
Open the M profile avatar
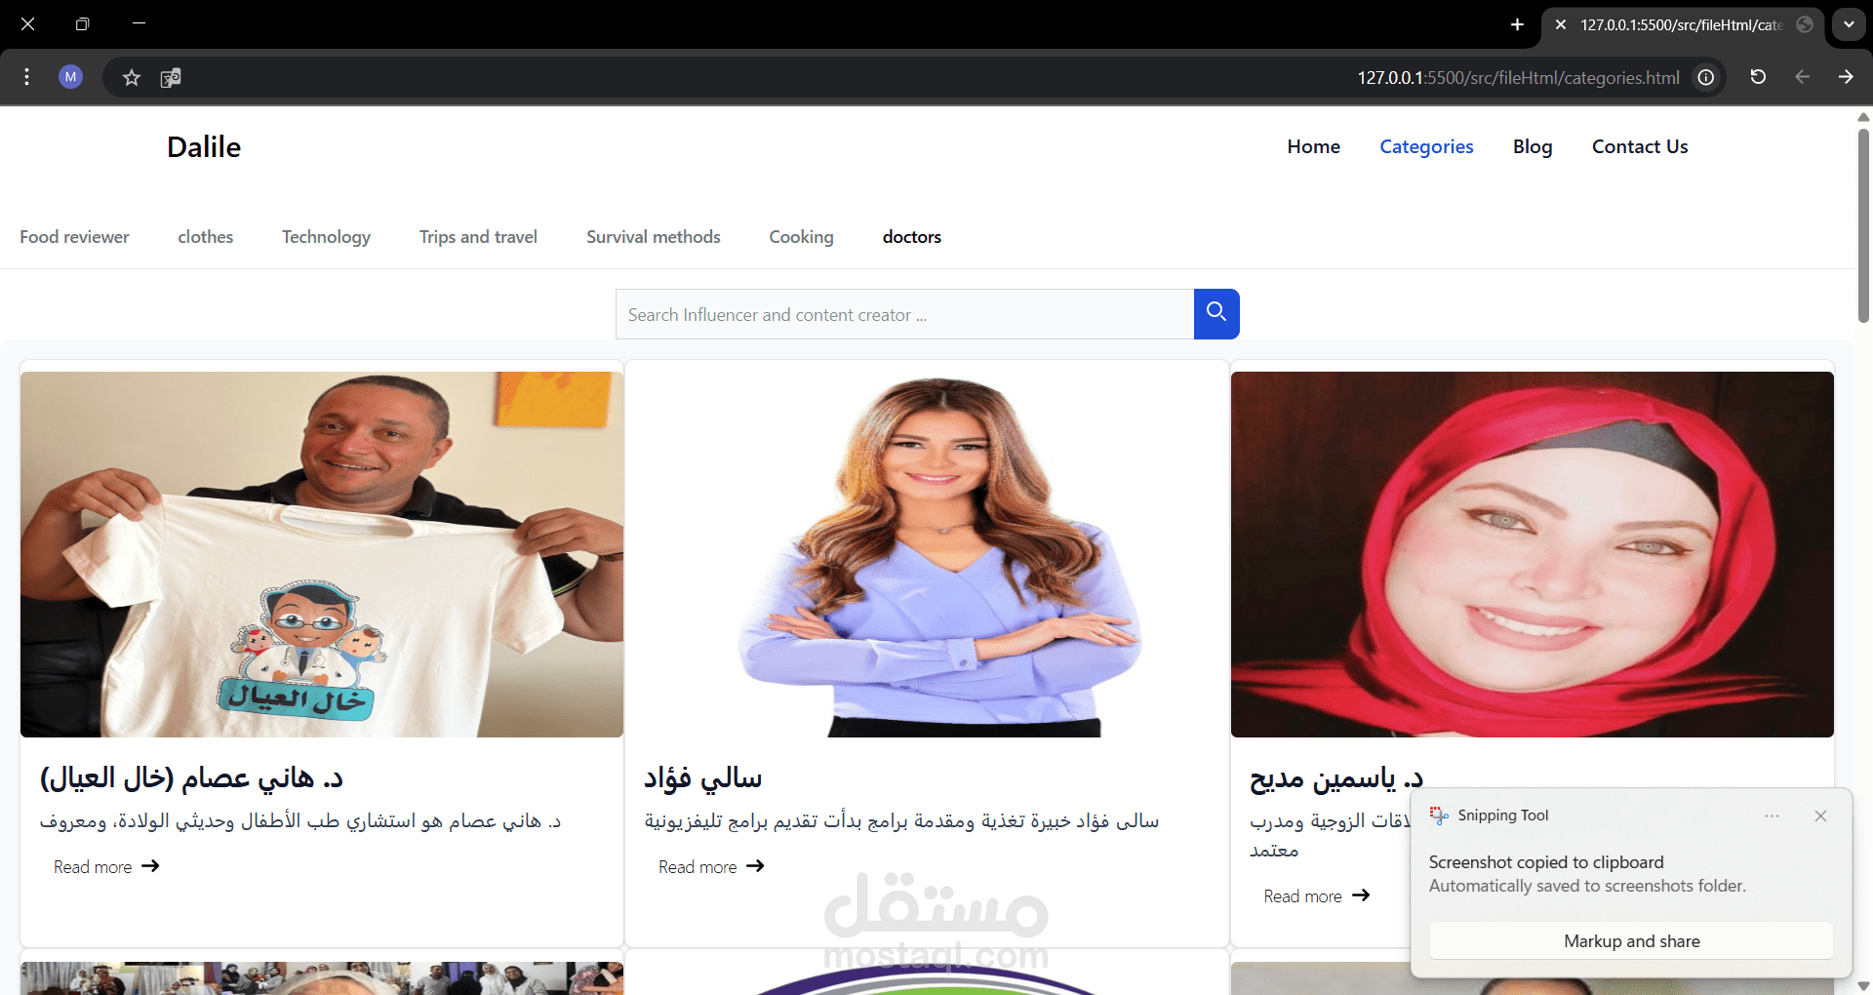[70, 77]
